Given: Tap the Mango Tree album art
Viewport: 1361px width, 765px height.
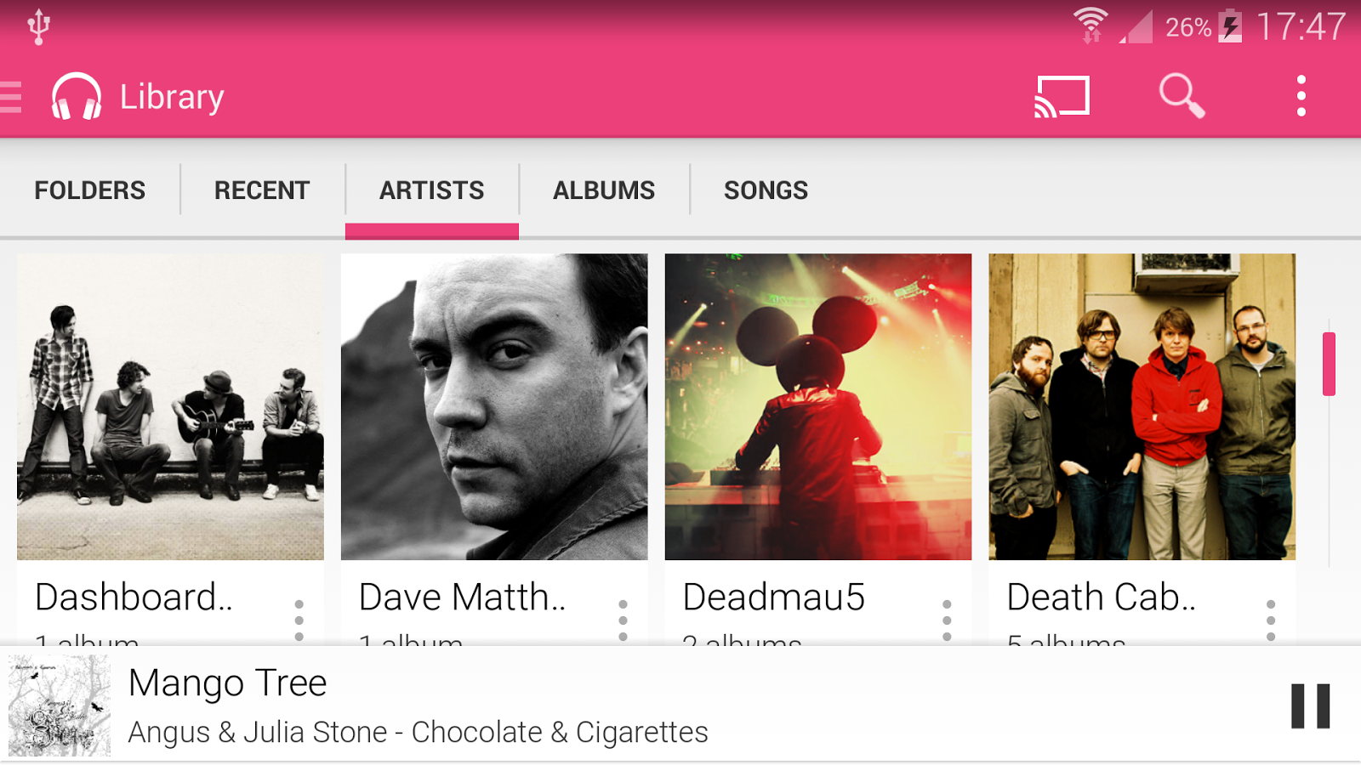Looking at the screenshot, I should (60, 705).
